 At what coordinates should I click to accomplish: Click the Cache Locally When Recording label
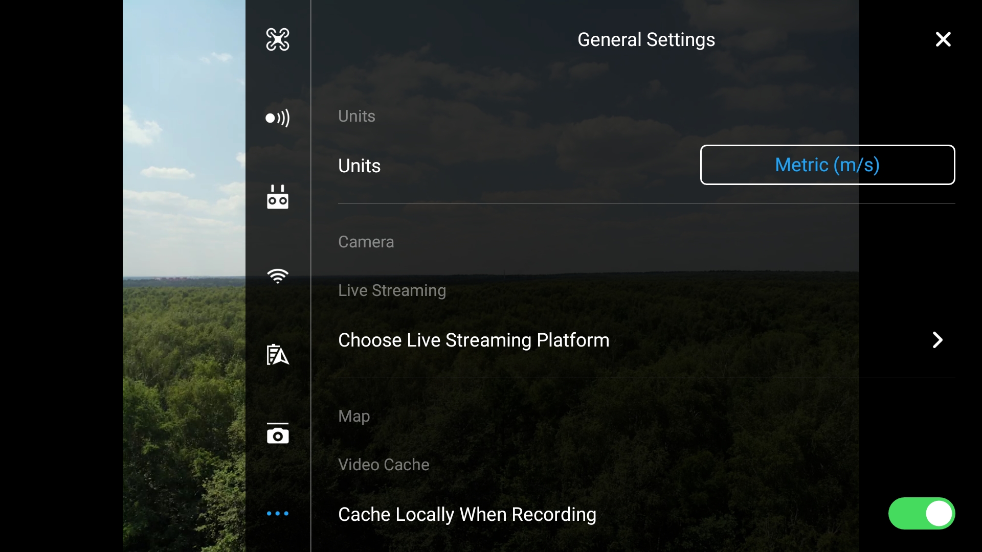(x=467, y=514)
